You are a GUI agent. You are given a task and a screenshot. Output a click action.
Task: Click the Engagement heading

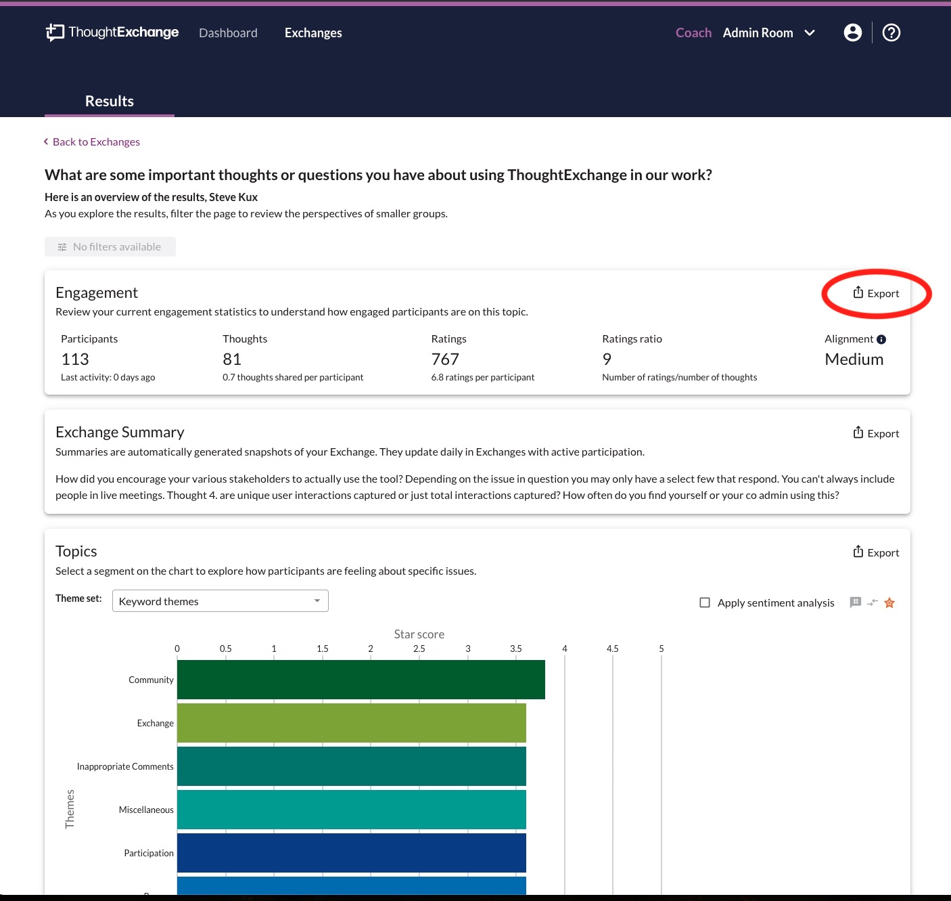pos(97,292)
